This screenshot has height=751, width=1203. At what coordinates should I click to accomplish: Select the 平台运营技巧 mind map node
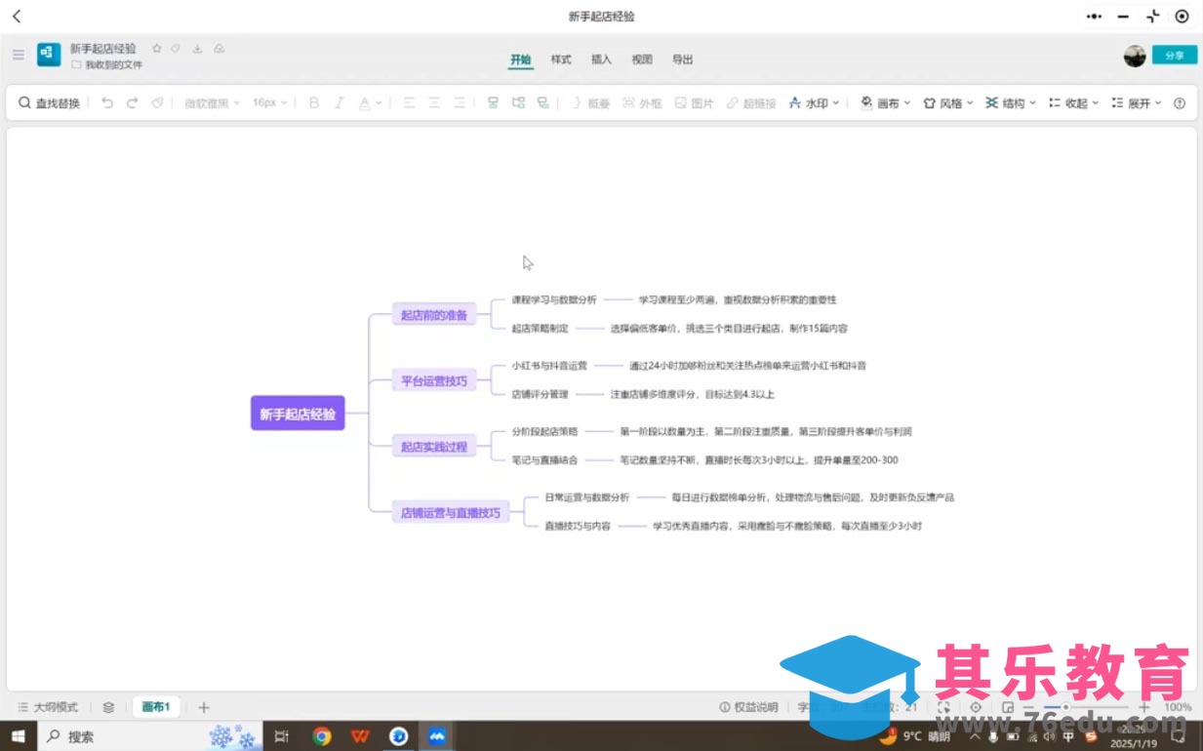(434, 380)
